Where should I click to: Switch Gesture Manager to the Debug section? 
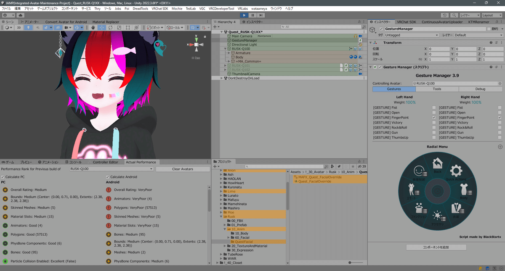click(480, 89)
